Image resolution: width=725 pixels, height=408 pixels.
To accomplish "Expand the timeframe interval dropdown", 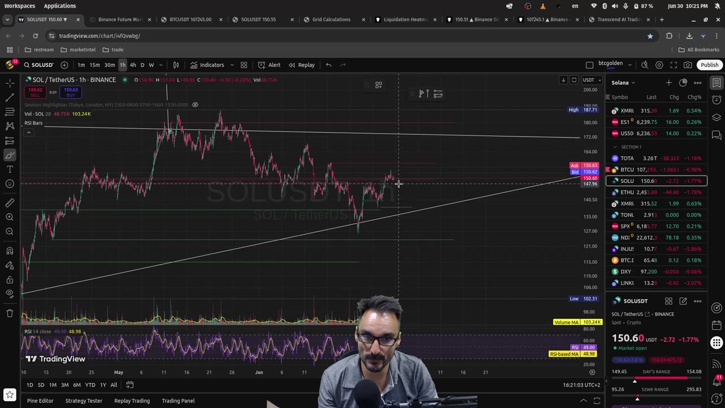I will (161, 65).
